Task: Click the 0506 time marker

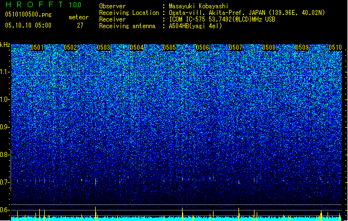Action: click(x=202, y=48)
